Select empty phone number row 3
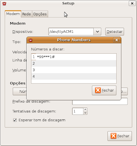Image resolution: width=137 pixels, height=146 pixels. point(74,70)
